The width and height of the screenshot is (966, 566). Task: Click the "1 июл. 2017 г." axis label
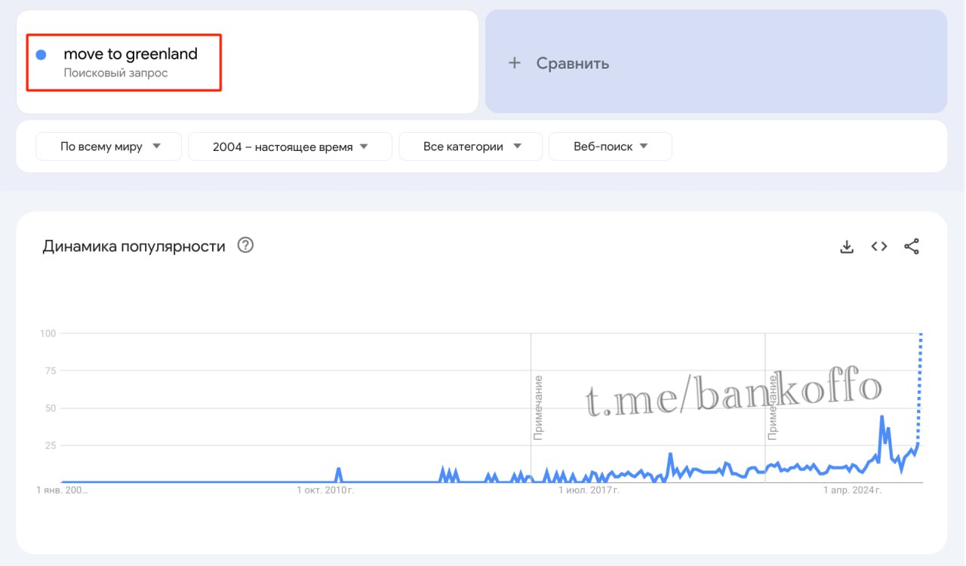[x=589, y=491]
